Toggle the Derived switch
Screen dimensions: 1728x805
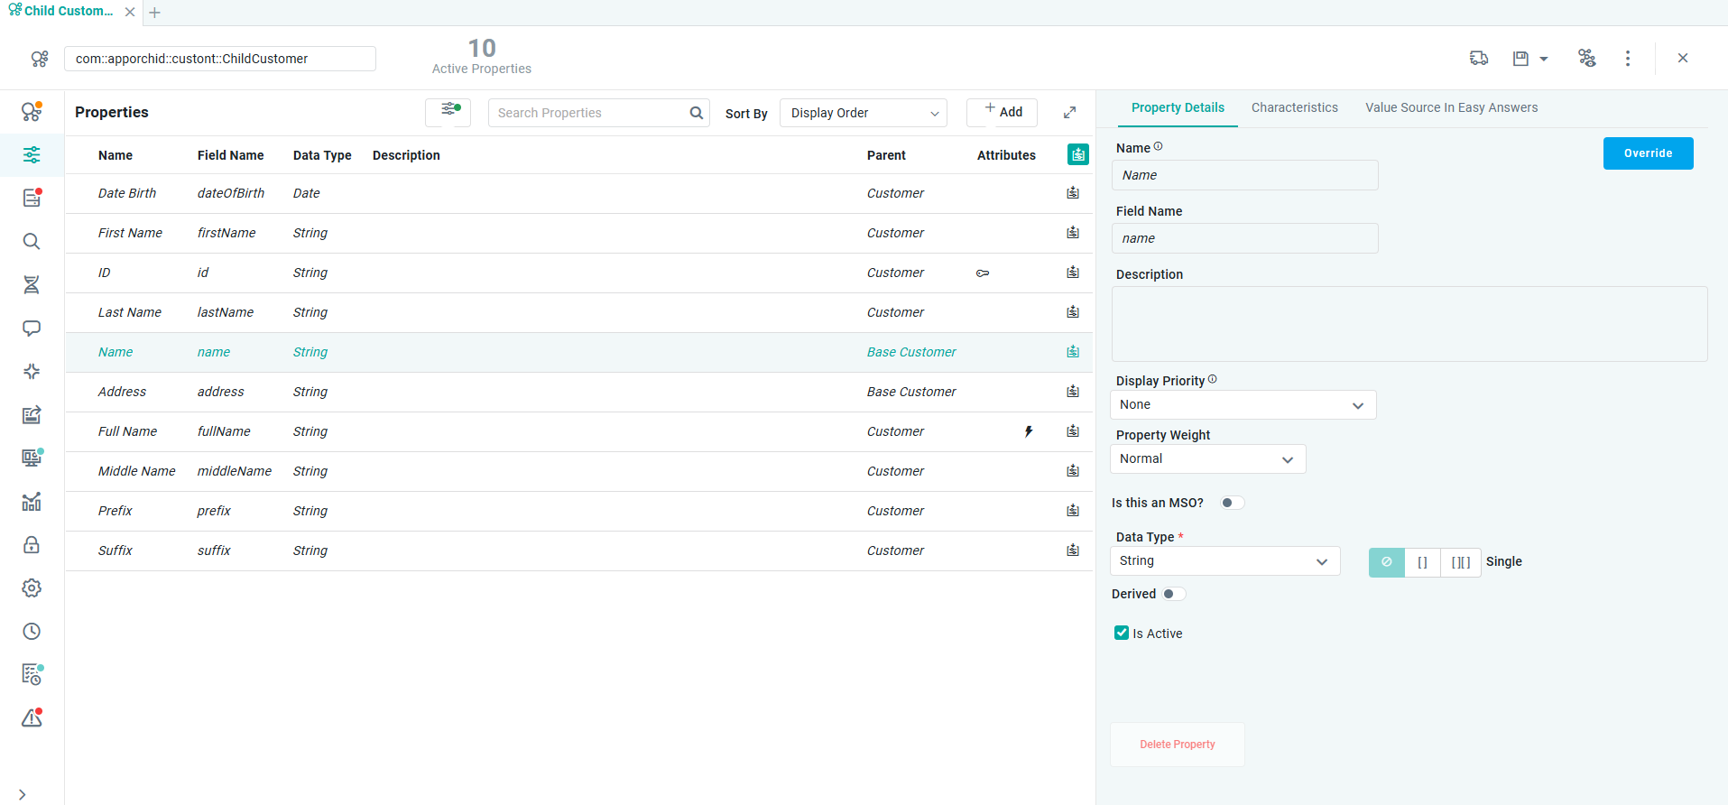pos(1173,594)
